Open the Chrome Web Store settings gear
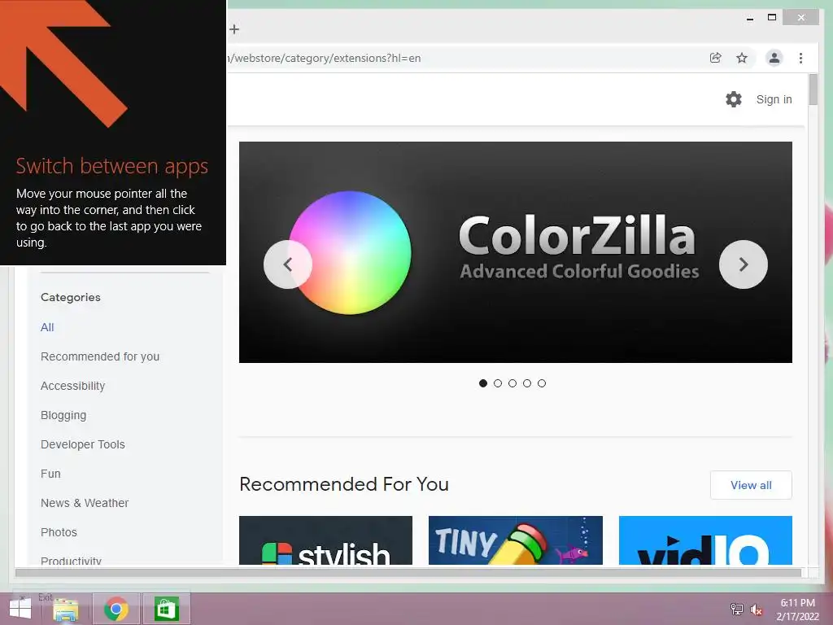 (733, 99)
